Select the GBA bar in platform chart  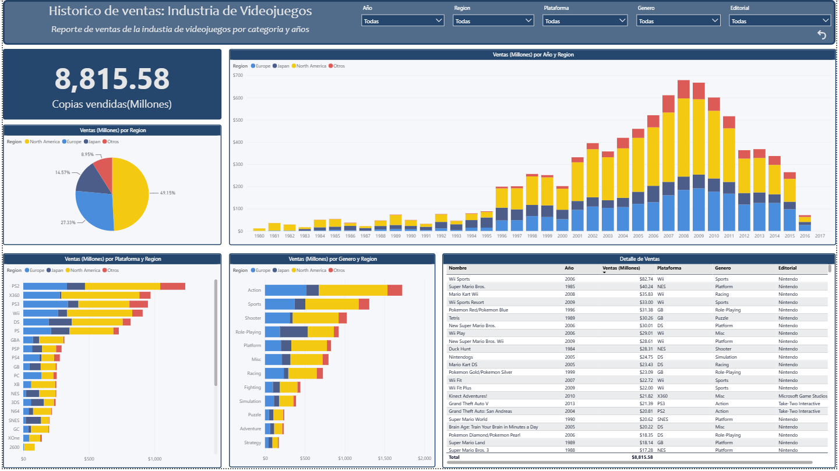(44, 339)
